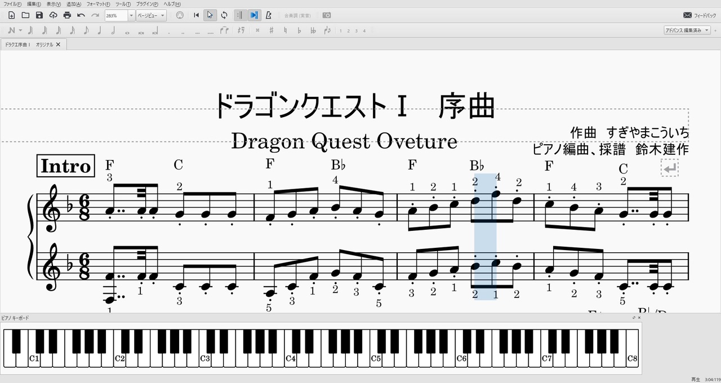Upload score to cloud icon
The width and height of the screenshot is (721, 383).
click(x=53, y=15)
